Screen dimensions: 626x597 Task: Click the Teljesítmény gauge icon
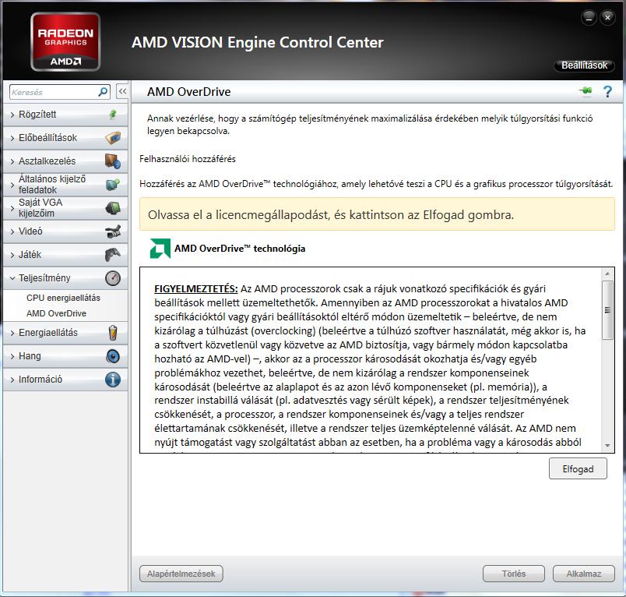point(113,278)
